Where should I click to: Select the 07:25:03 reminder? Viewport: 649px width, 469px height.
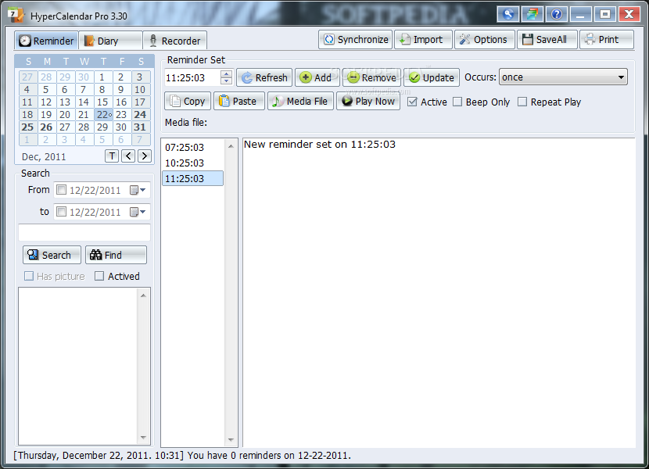(x=193, y=147)
